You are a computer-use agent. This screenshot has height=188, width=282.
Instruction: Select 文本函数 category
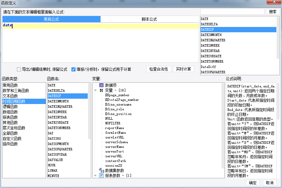point(24,96)
